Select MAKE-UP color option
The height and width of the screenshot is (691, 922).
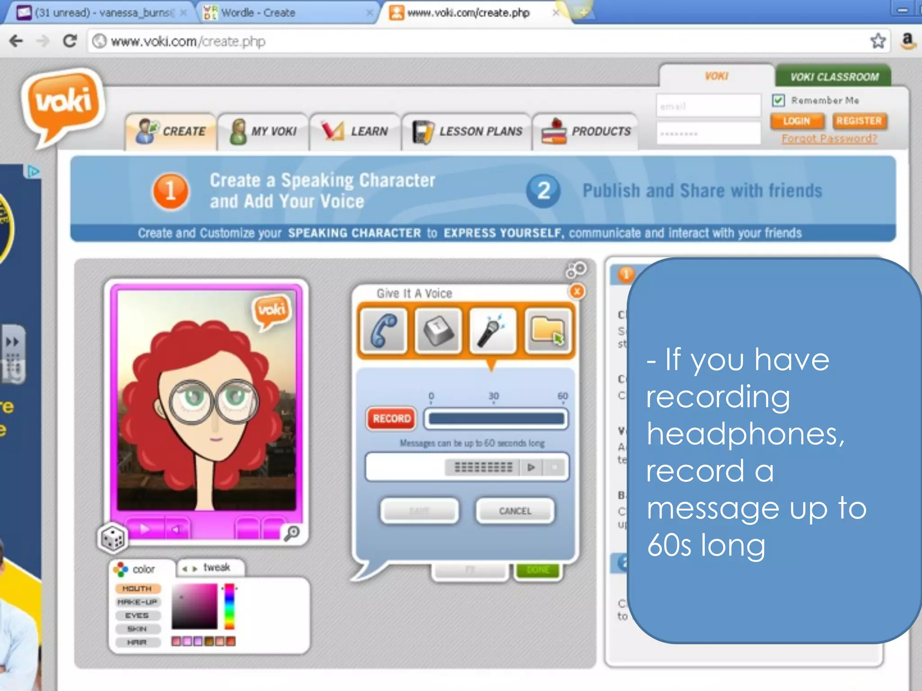(x=137, y=602)
